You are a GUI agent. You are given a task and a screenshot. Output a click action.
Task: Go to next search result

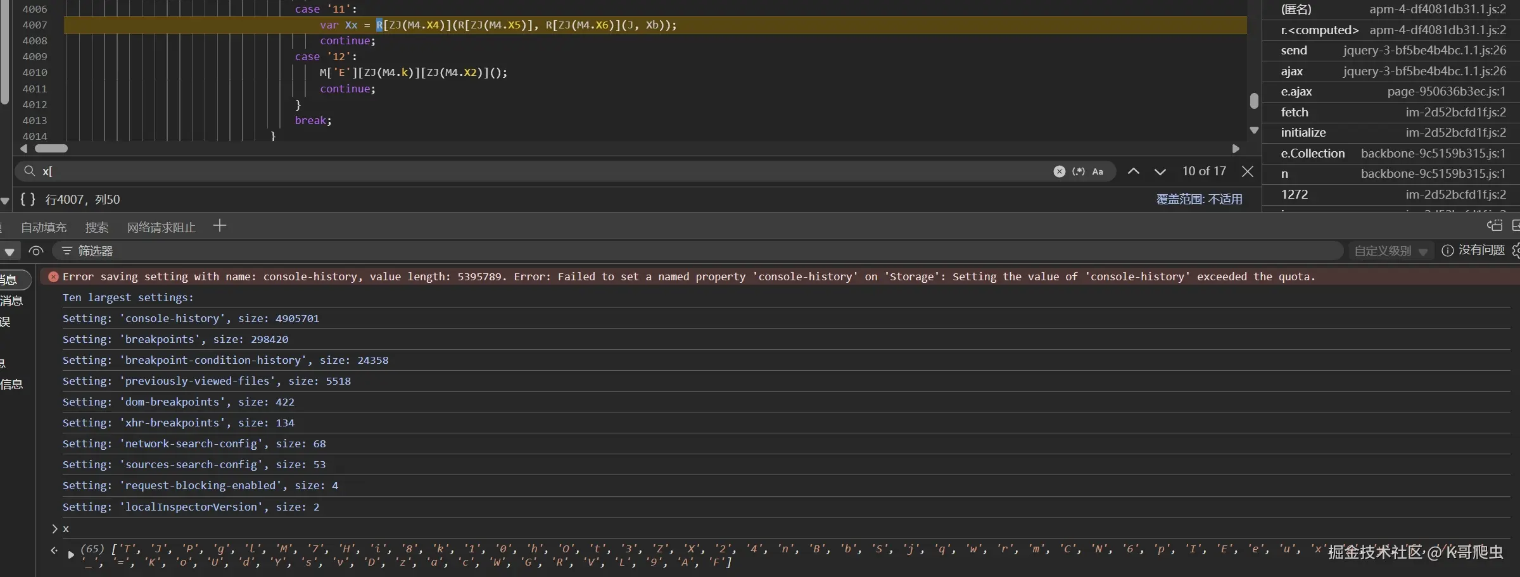1160,171
